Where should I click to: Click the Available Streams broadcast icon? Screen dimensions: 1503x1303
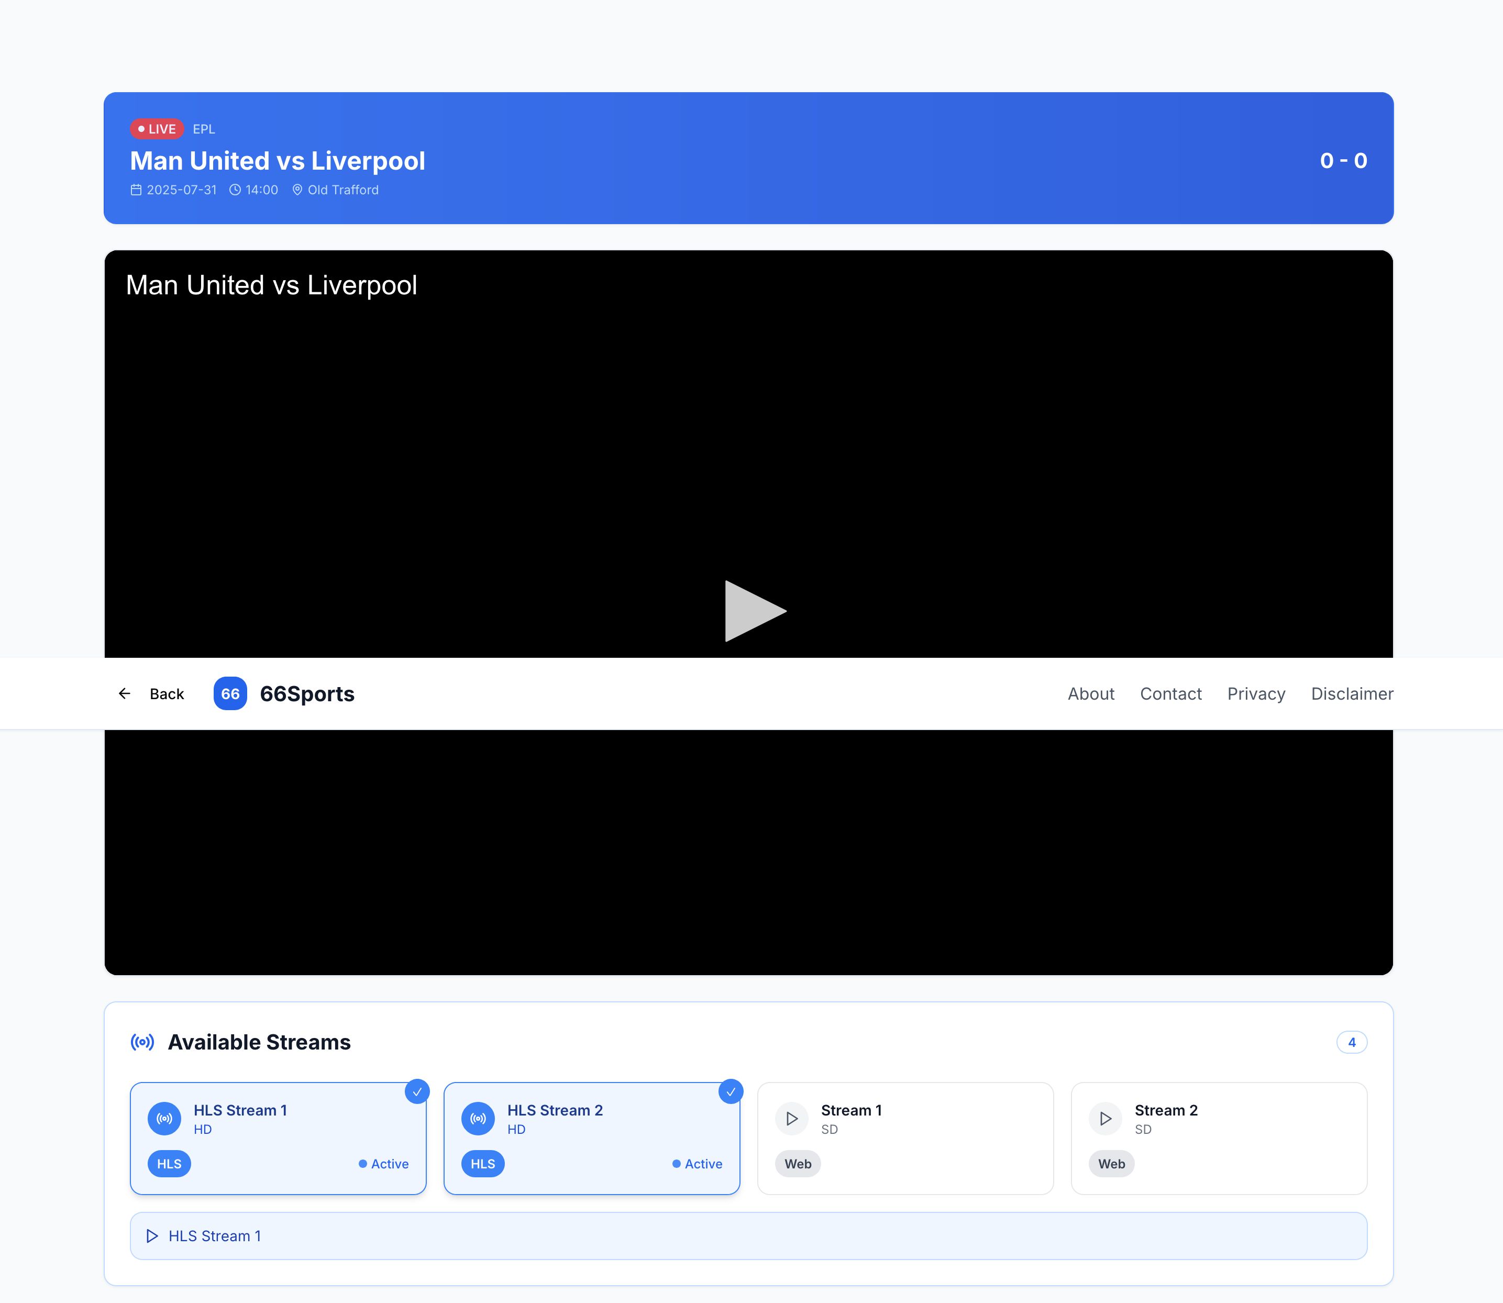pos(142,1042)
